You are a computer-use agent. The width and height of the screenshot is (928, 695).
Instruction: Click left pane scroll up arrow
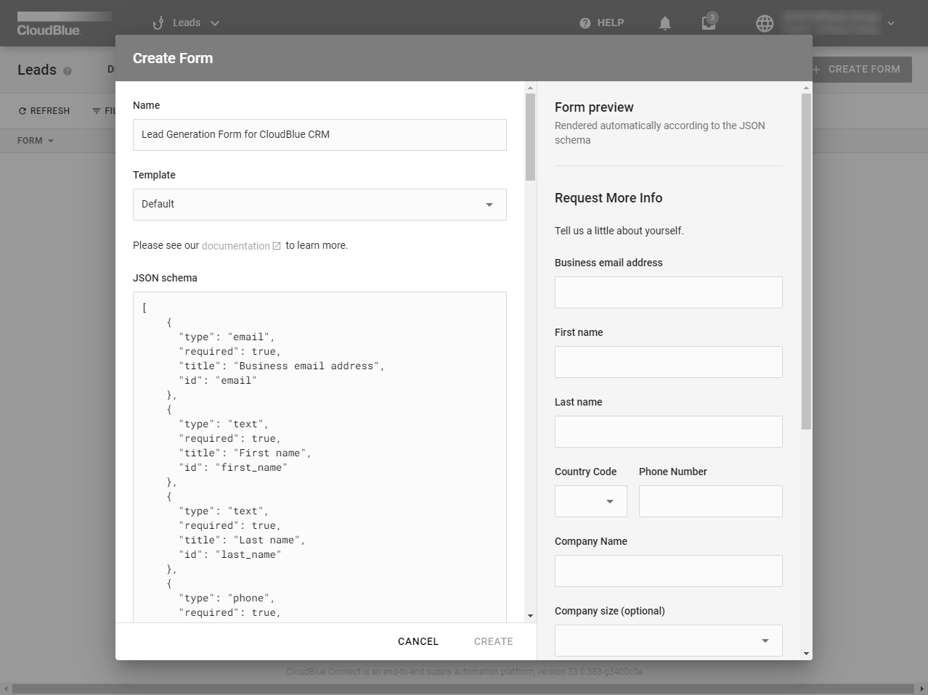(530, 88)
